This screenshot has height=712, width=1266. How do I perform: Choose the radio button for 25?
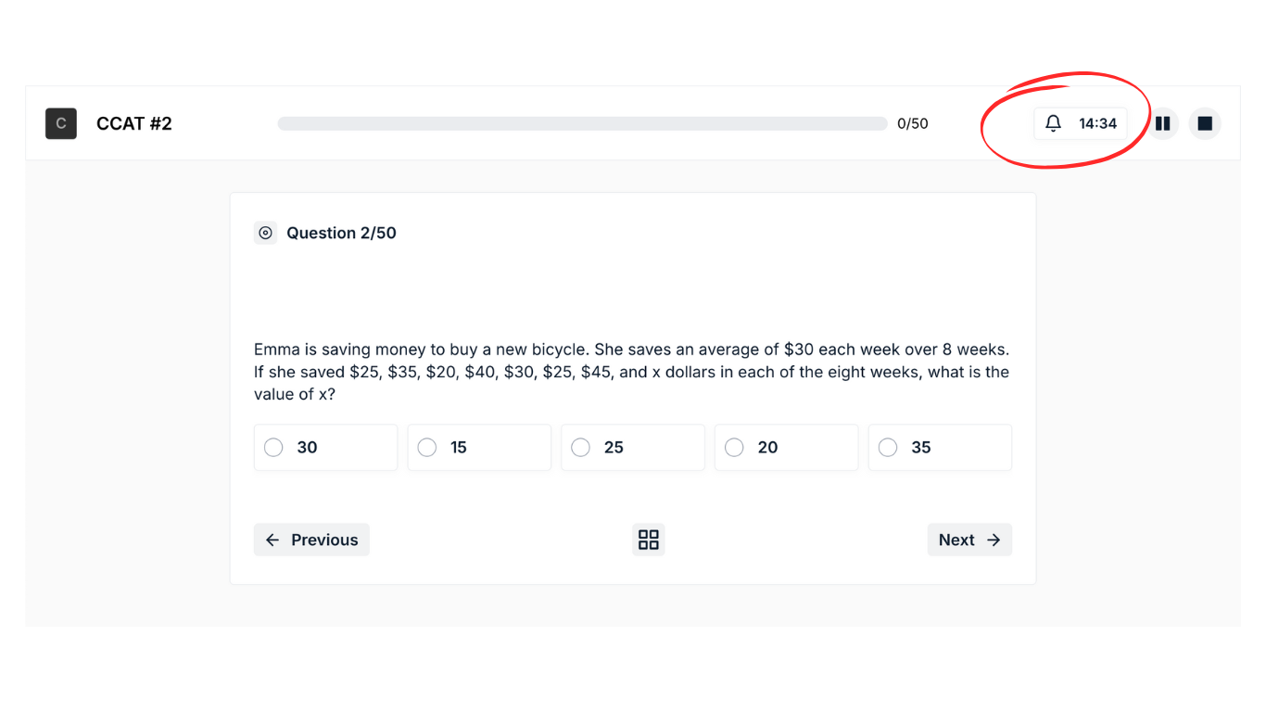coord(581,448)
